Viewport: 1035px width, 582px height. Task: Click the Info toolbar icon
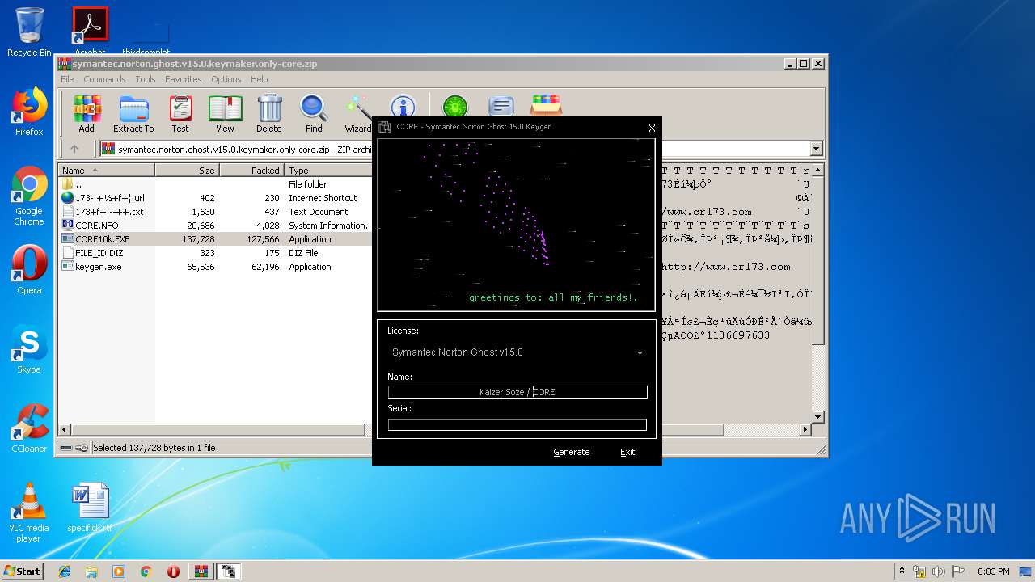click(x=403, y=106)
